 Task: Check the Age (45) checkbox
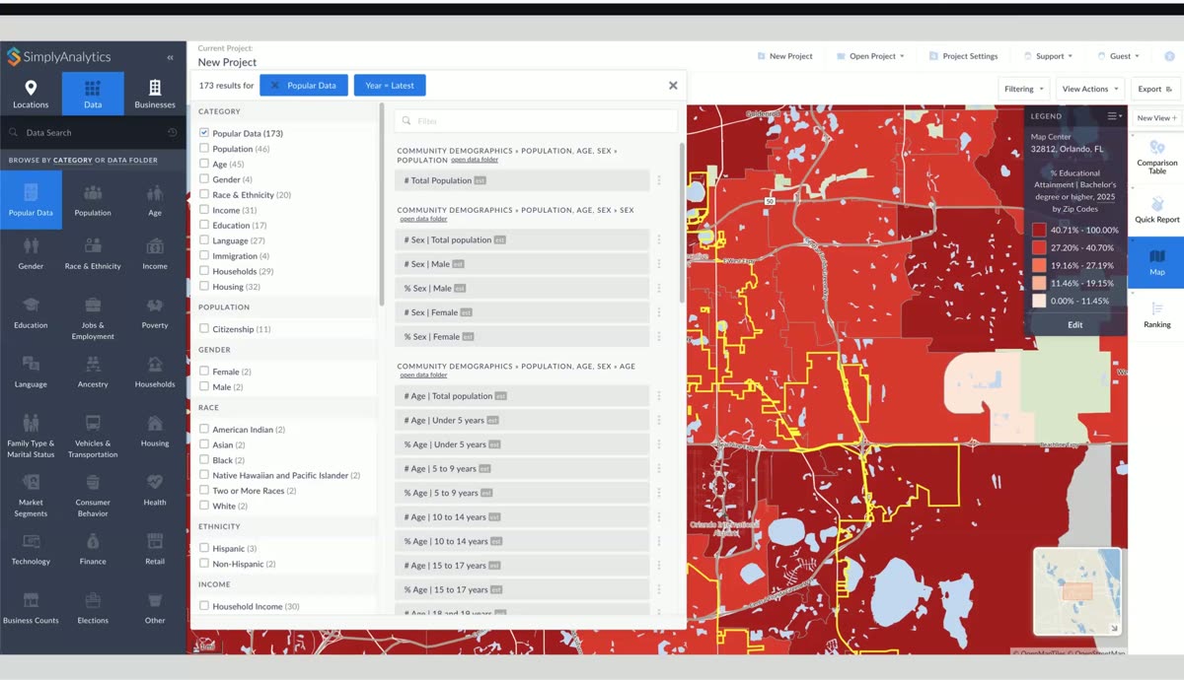[x=204, y=164]
